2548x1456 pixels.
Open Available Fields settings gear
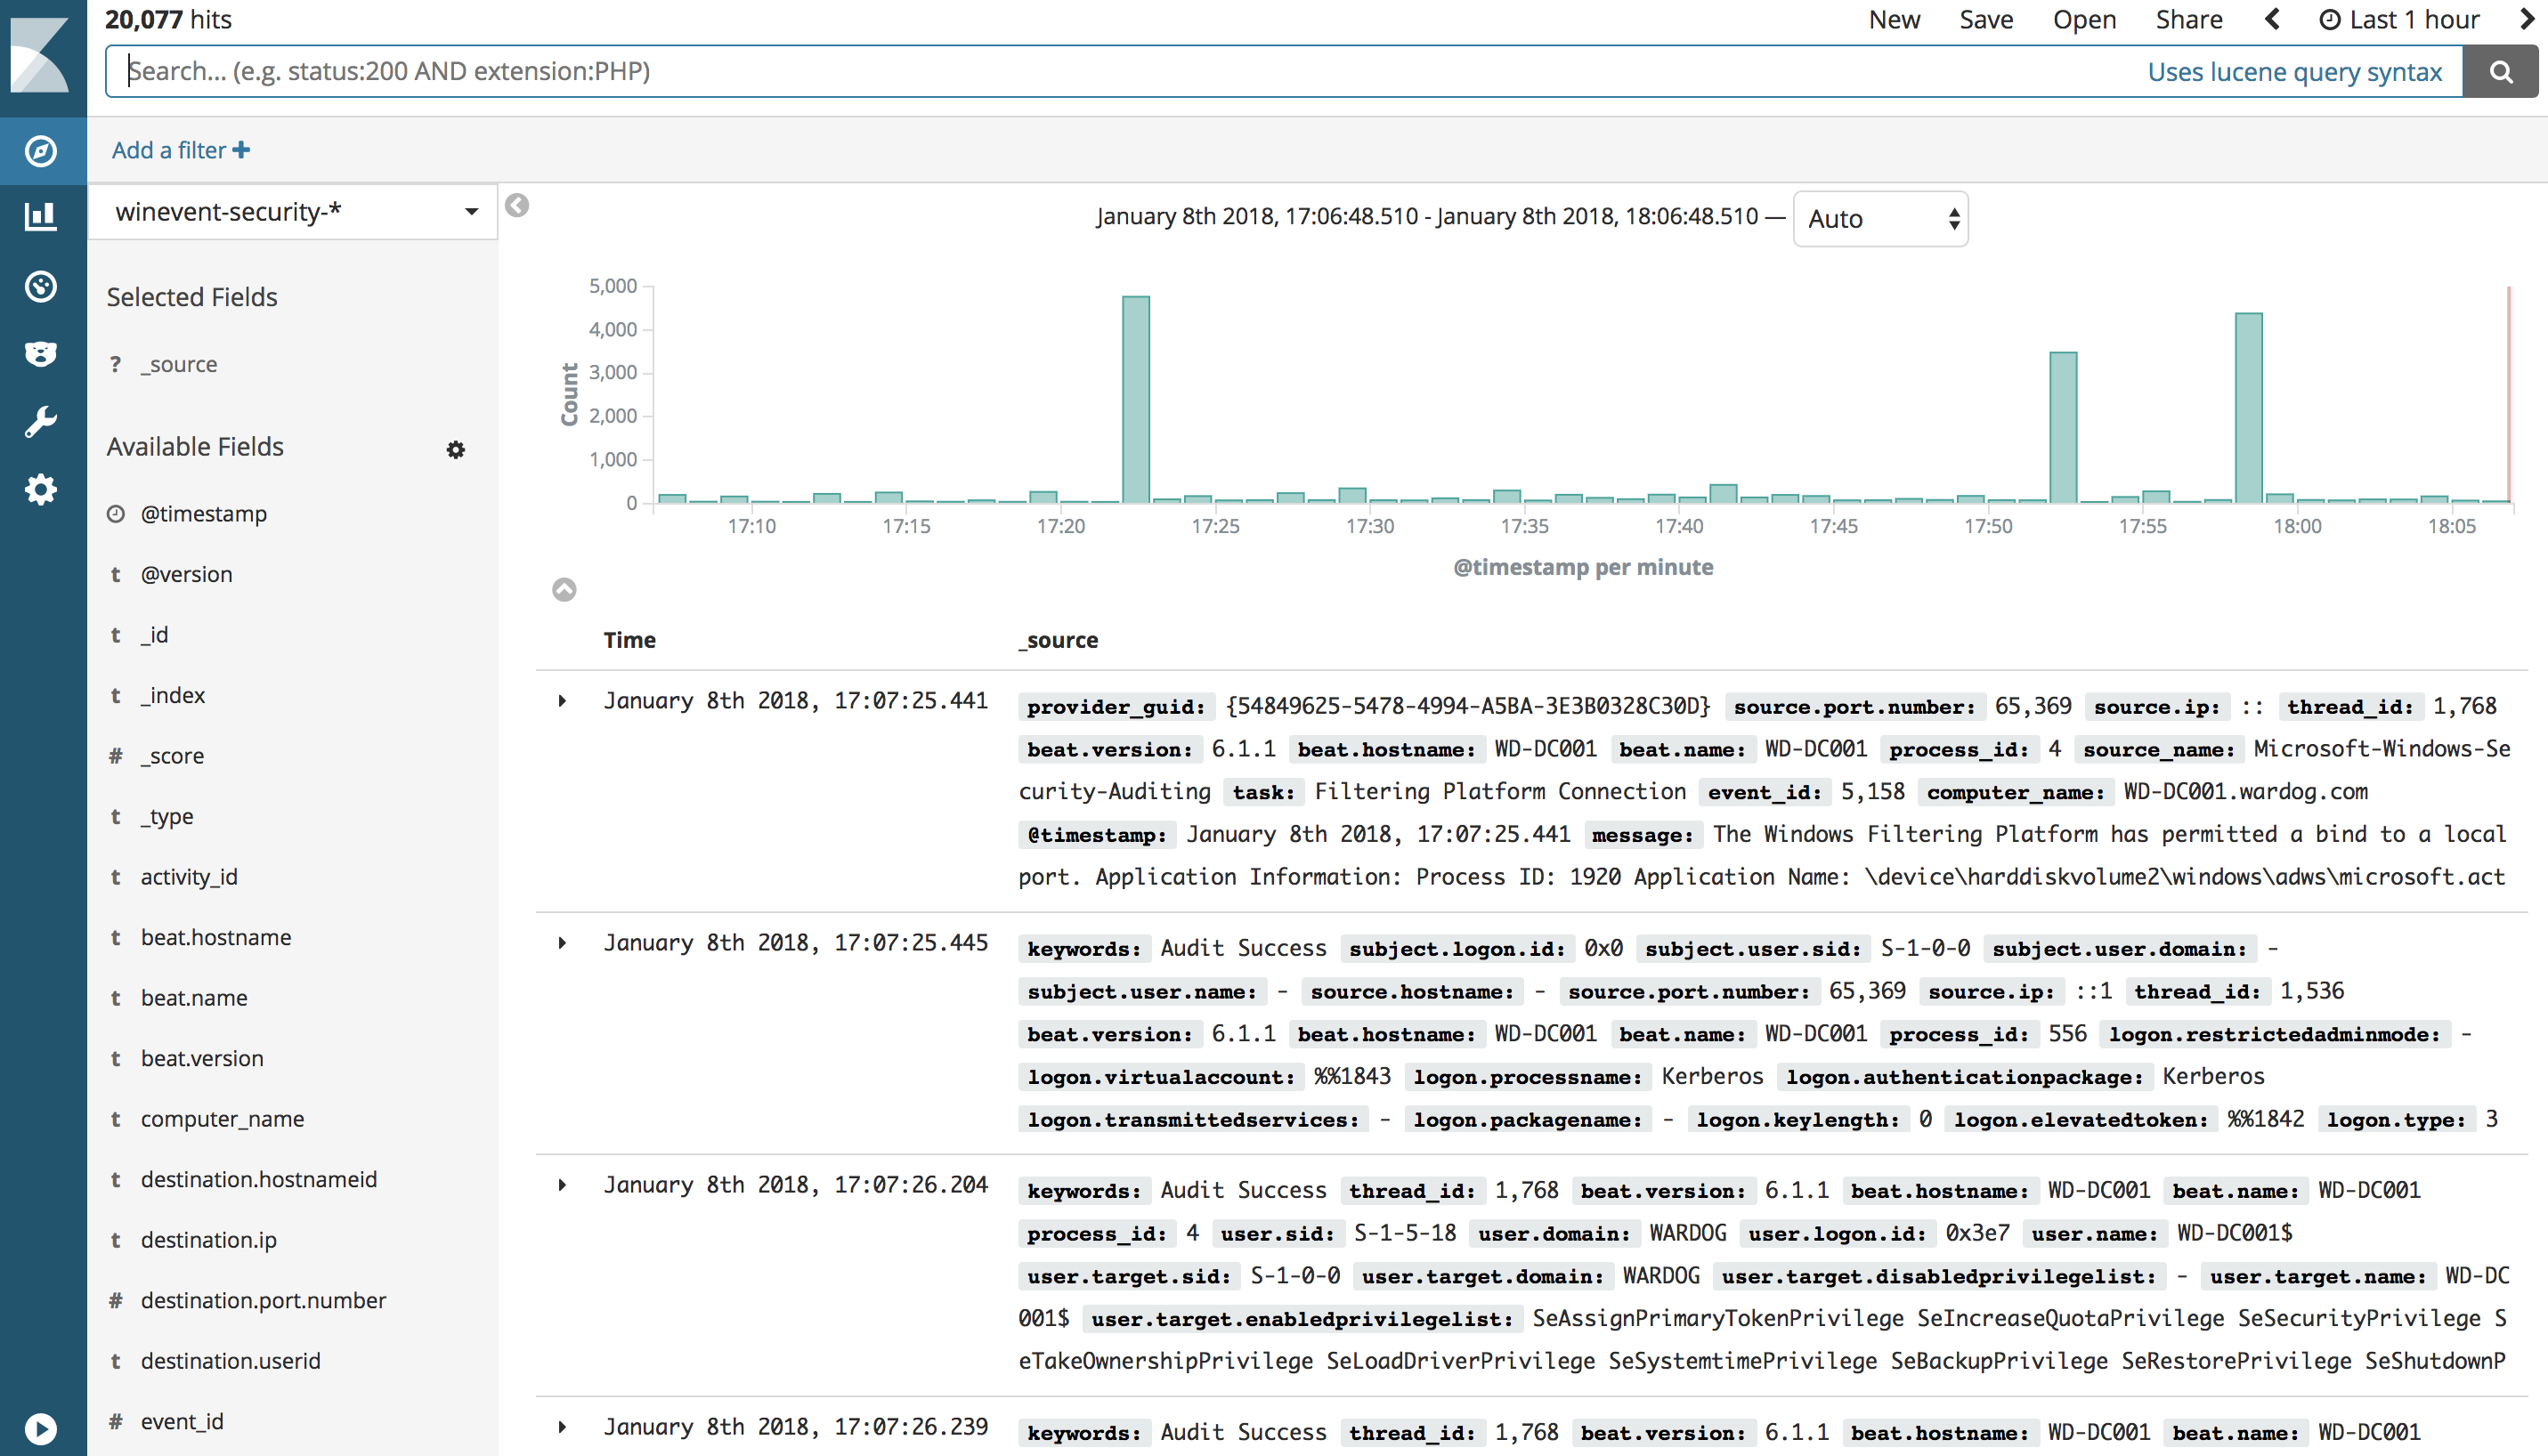pos(455,450)
